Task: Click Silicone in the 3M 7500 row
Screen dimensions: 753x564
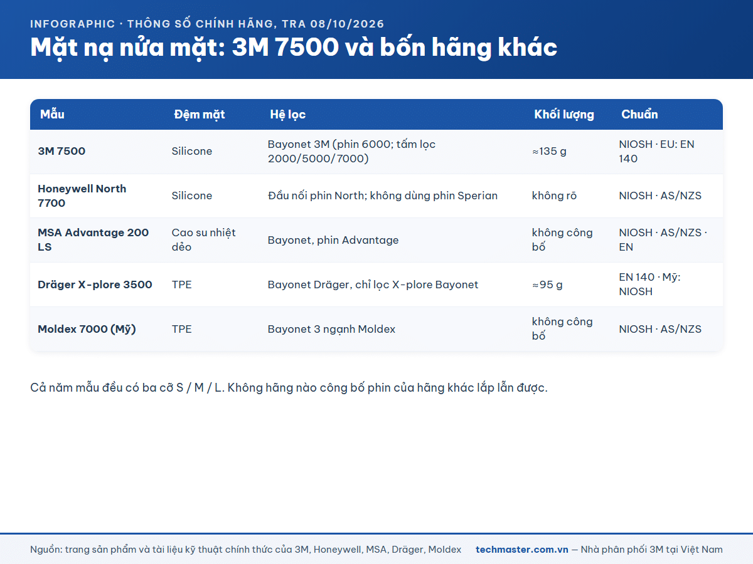Action: click(x=192, y=151)
